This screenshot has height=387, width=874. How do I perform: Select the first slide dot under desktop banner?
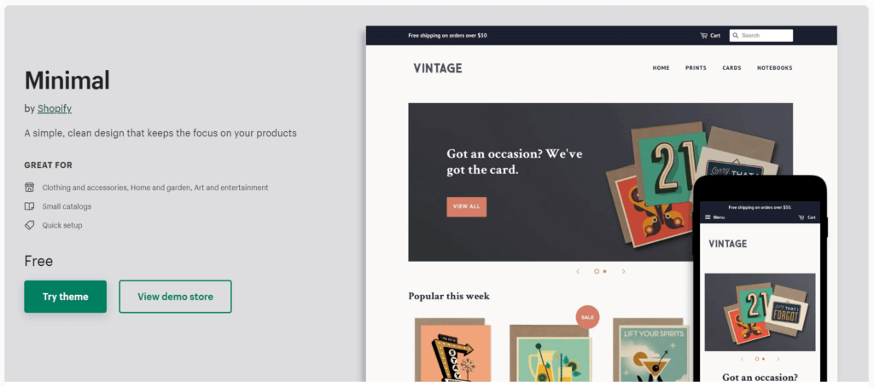coord(597,272)
